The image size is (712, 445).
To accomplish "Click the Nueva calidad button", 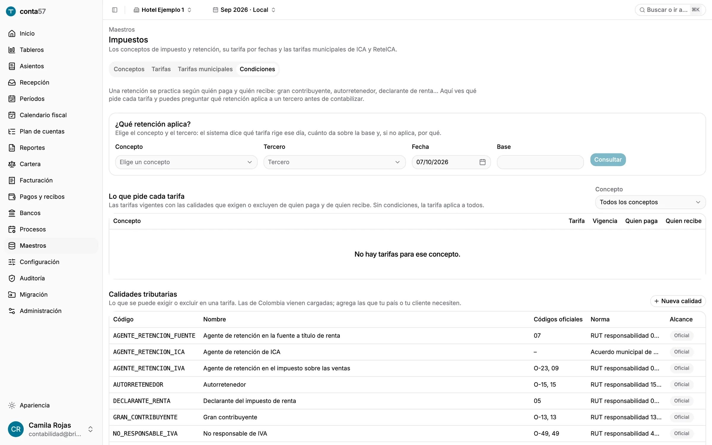I will 678,301.
